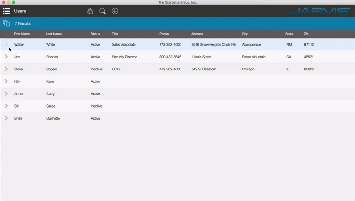Viewport: 355px width, 201px height.
Task: Click phone 412-362-1000
Action: (170, 69)
